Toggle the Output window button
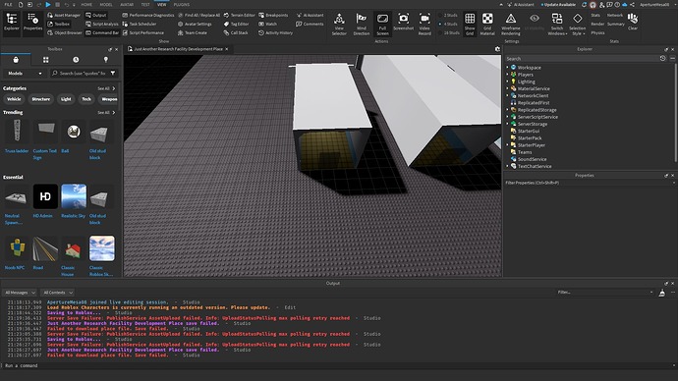 (95, 15)
